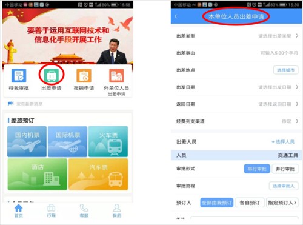Expand 出发日期 date picker chevron
Viewport: 303px width, 225px height.
[x=297, y=87]
